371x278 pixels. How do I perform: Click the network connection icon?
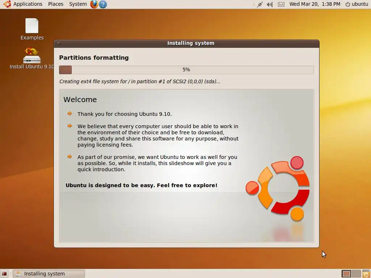click(260, 4)
